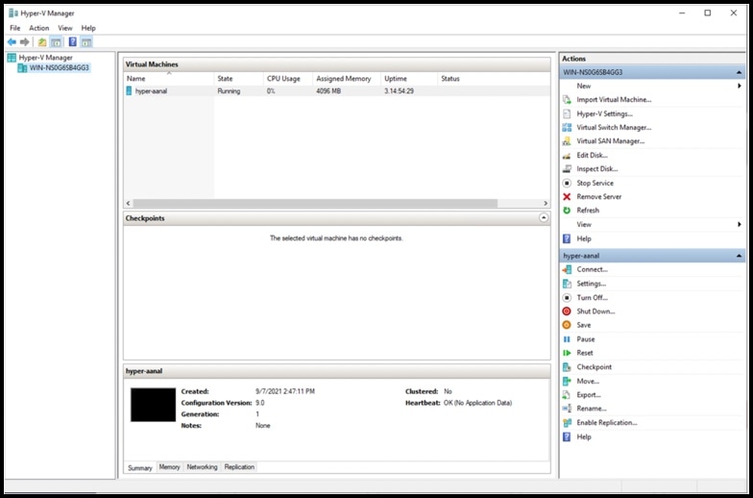Click the 3.14:54:29 uptime cell
753x498 pixels.
(x=400, y=90)
